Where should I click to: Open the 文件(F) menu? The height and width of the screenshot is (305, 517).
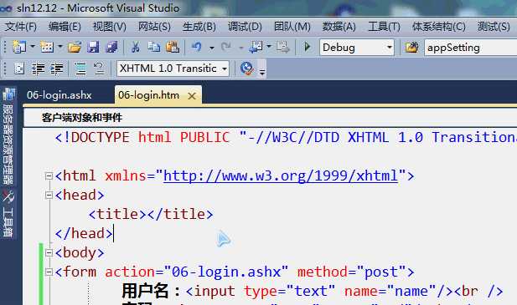tap(20, 26)
